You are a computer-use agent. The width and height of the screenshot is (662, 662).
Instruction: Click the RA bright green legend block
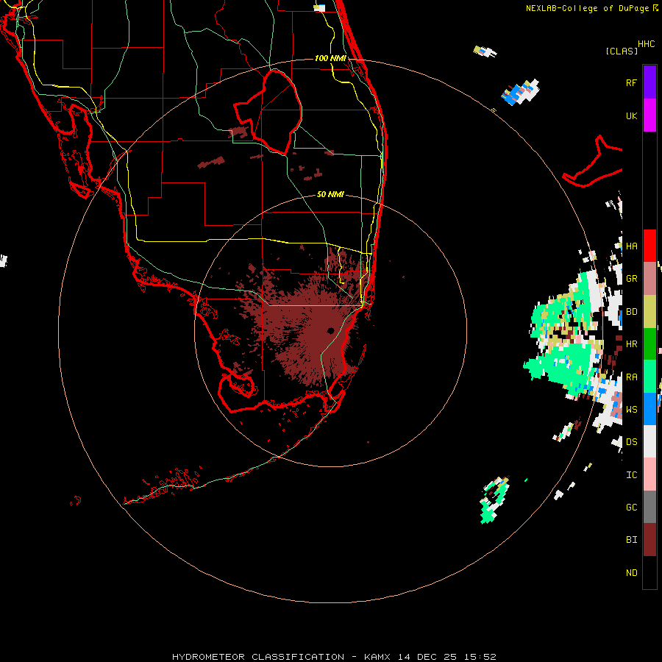(x=649, y=377)
